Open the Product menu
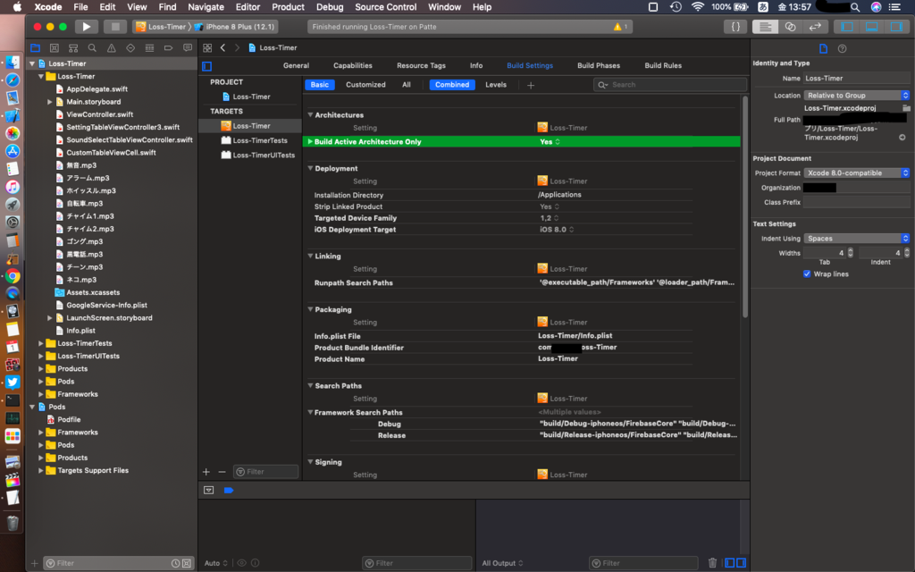The image size is (915, 572). click(289, 7)
